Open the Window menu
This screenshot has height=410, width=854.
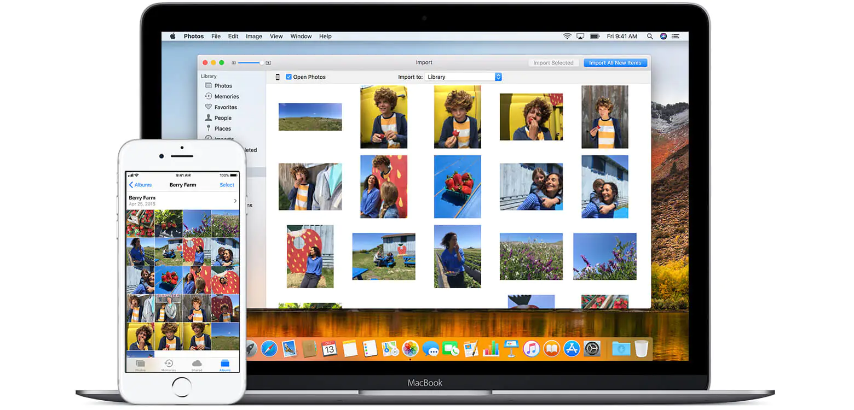(x=301, y=36)
